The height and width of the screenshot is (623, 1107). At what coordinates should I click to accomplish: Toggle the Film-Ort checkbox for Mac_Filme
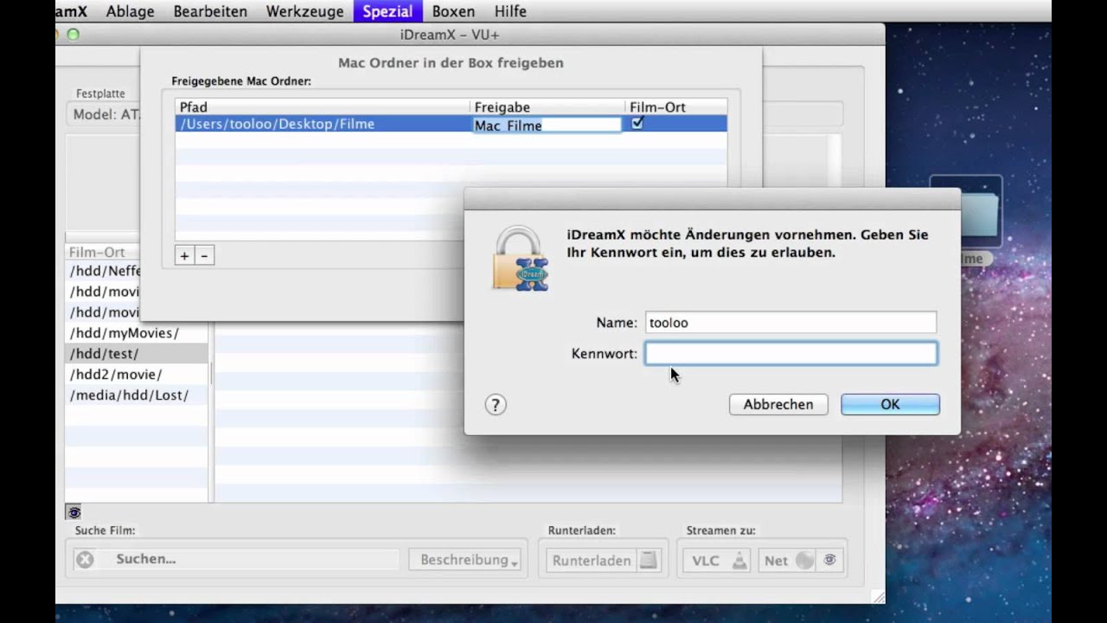pyautogui.click(x=637, y=123)
